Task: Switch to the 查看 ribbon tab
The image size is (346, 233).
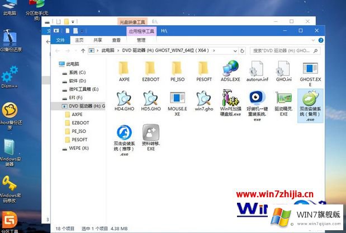Action: tap(116, 40)
